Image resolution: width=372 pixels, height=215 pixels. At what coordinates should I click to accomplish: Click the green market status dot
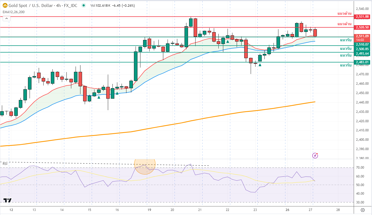(x=84, y=5)
